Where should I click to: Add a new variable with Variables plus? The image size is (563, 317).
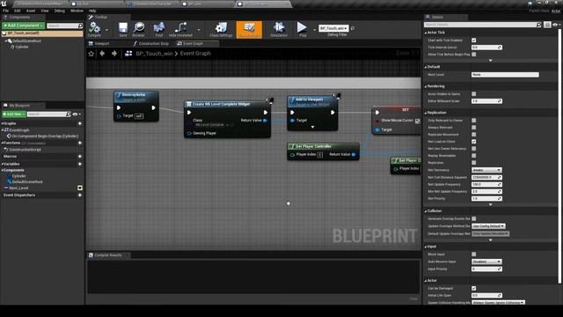[80, 164]
